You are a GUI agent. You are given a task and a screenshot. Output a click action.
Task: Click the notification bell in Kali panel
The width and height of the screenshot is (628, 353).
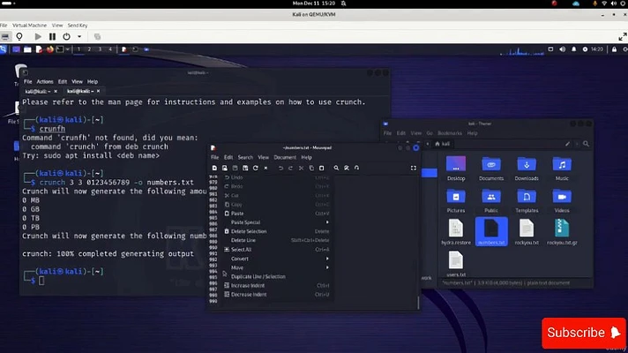point(573,49)
